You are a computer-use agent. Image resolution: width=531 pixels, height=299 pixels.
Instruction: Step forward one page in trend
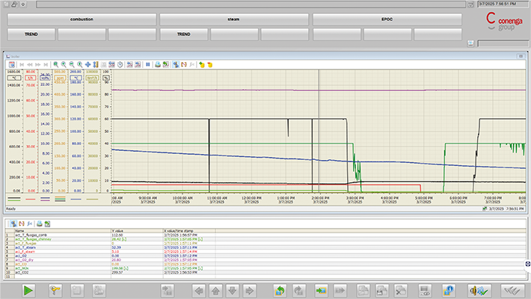click(37, 64)
